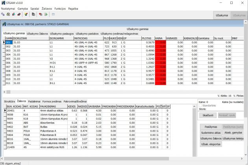Toggle the Standartinis checkbox
Viewport: 248px width, 165px height.
[x=200, y=105]
